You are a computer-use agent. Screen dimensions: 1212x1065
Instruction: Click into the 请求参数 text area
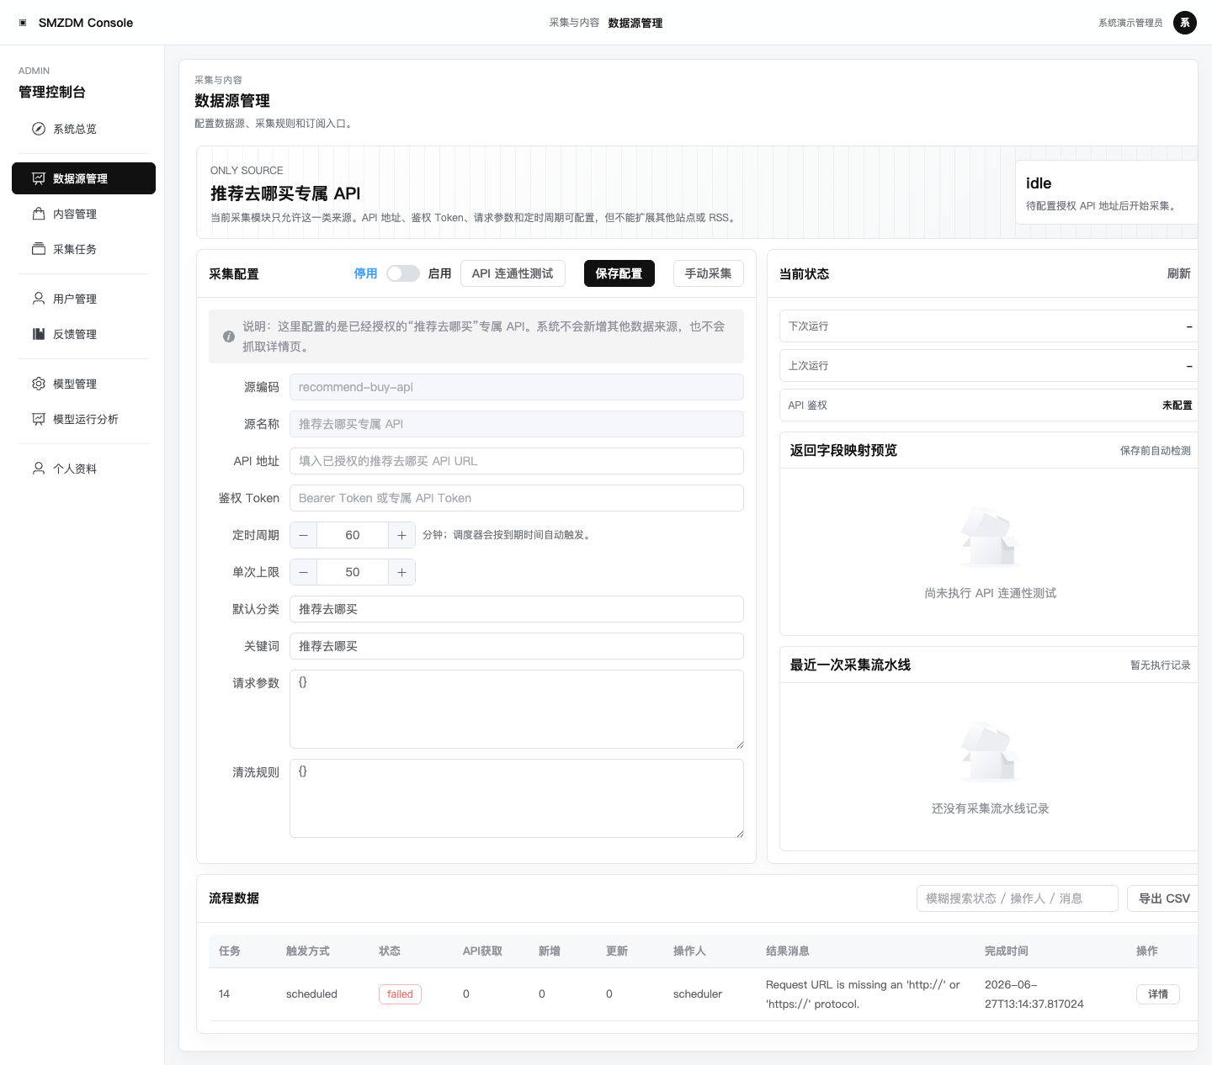[517, 709]
